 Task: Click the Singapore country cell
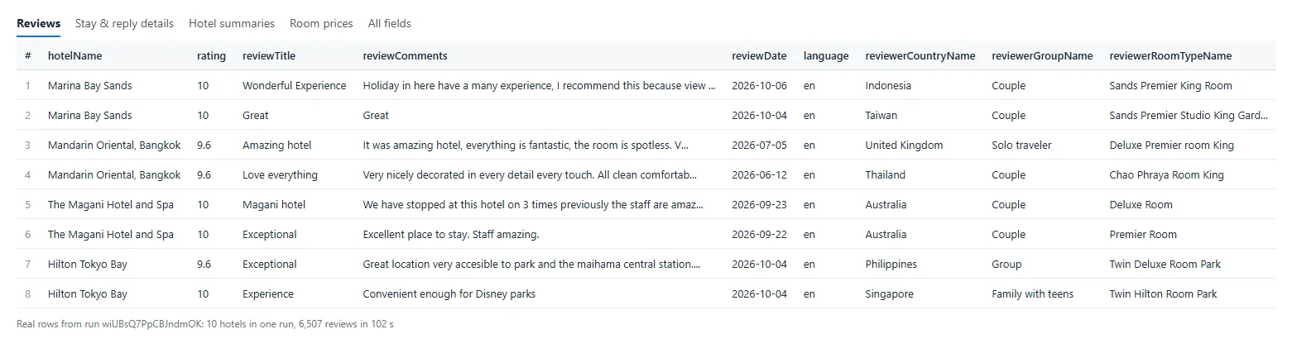[x=890, y=294]
